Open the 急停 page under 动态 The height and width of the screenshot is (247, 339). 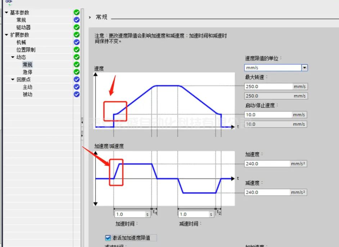click(28, 72)
